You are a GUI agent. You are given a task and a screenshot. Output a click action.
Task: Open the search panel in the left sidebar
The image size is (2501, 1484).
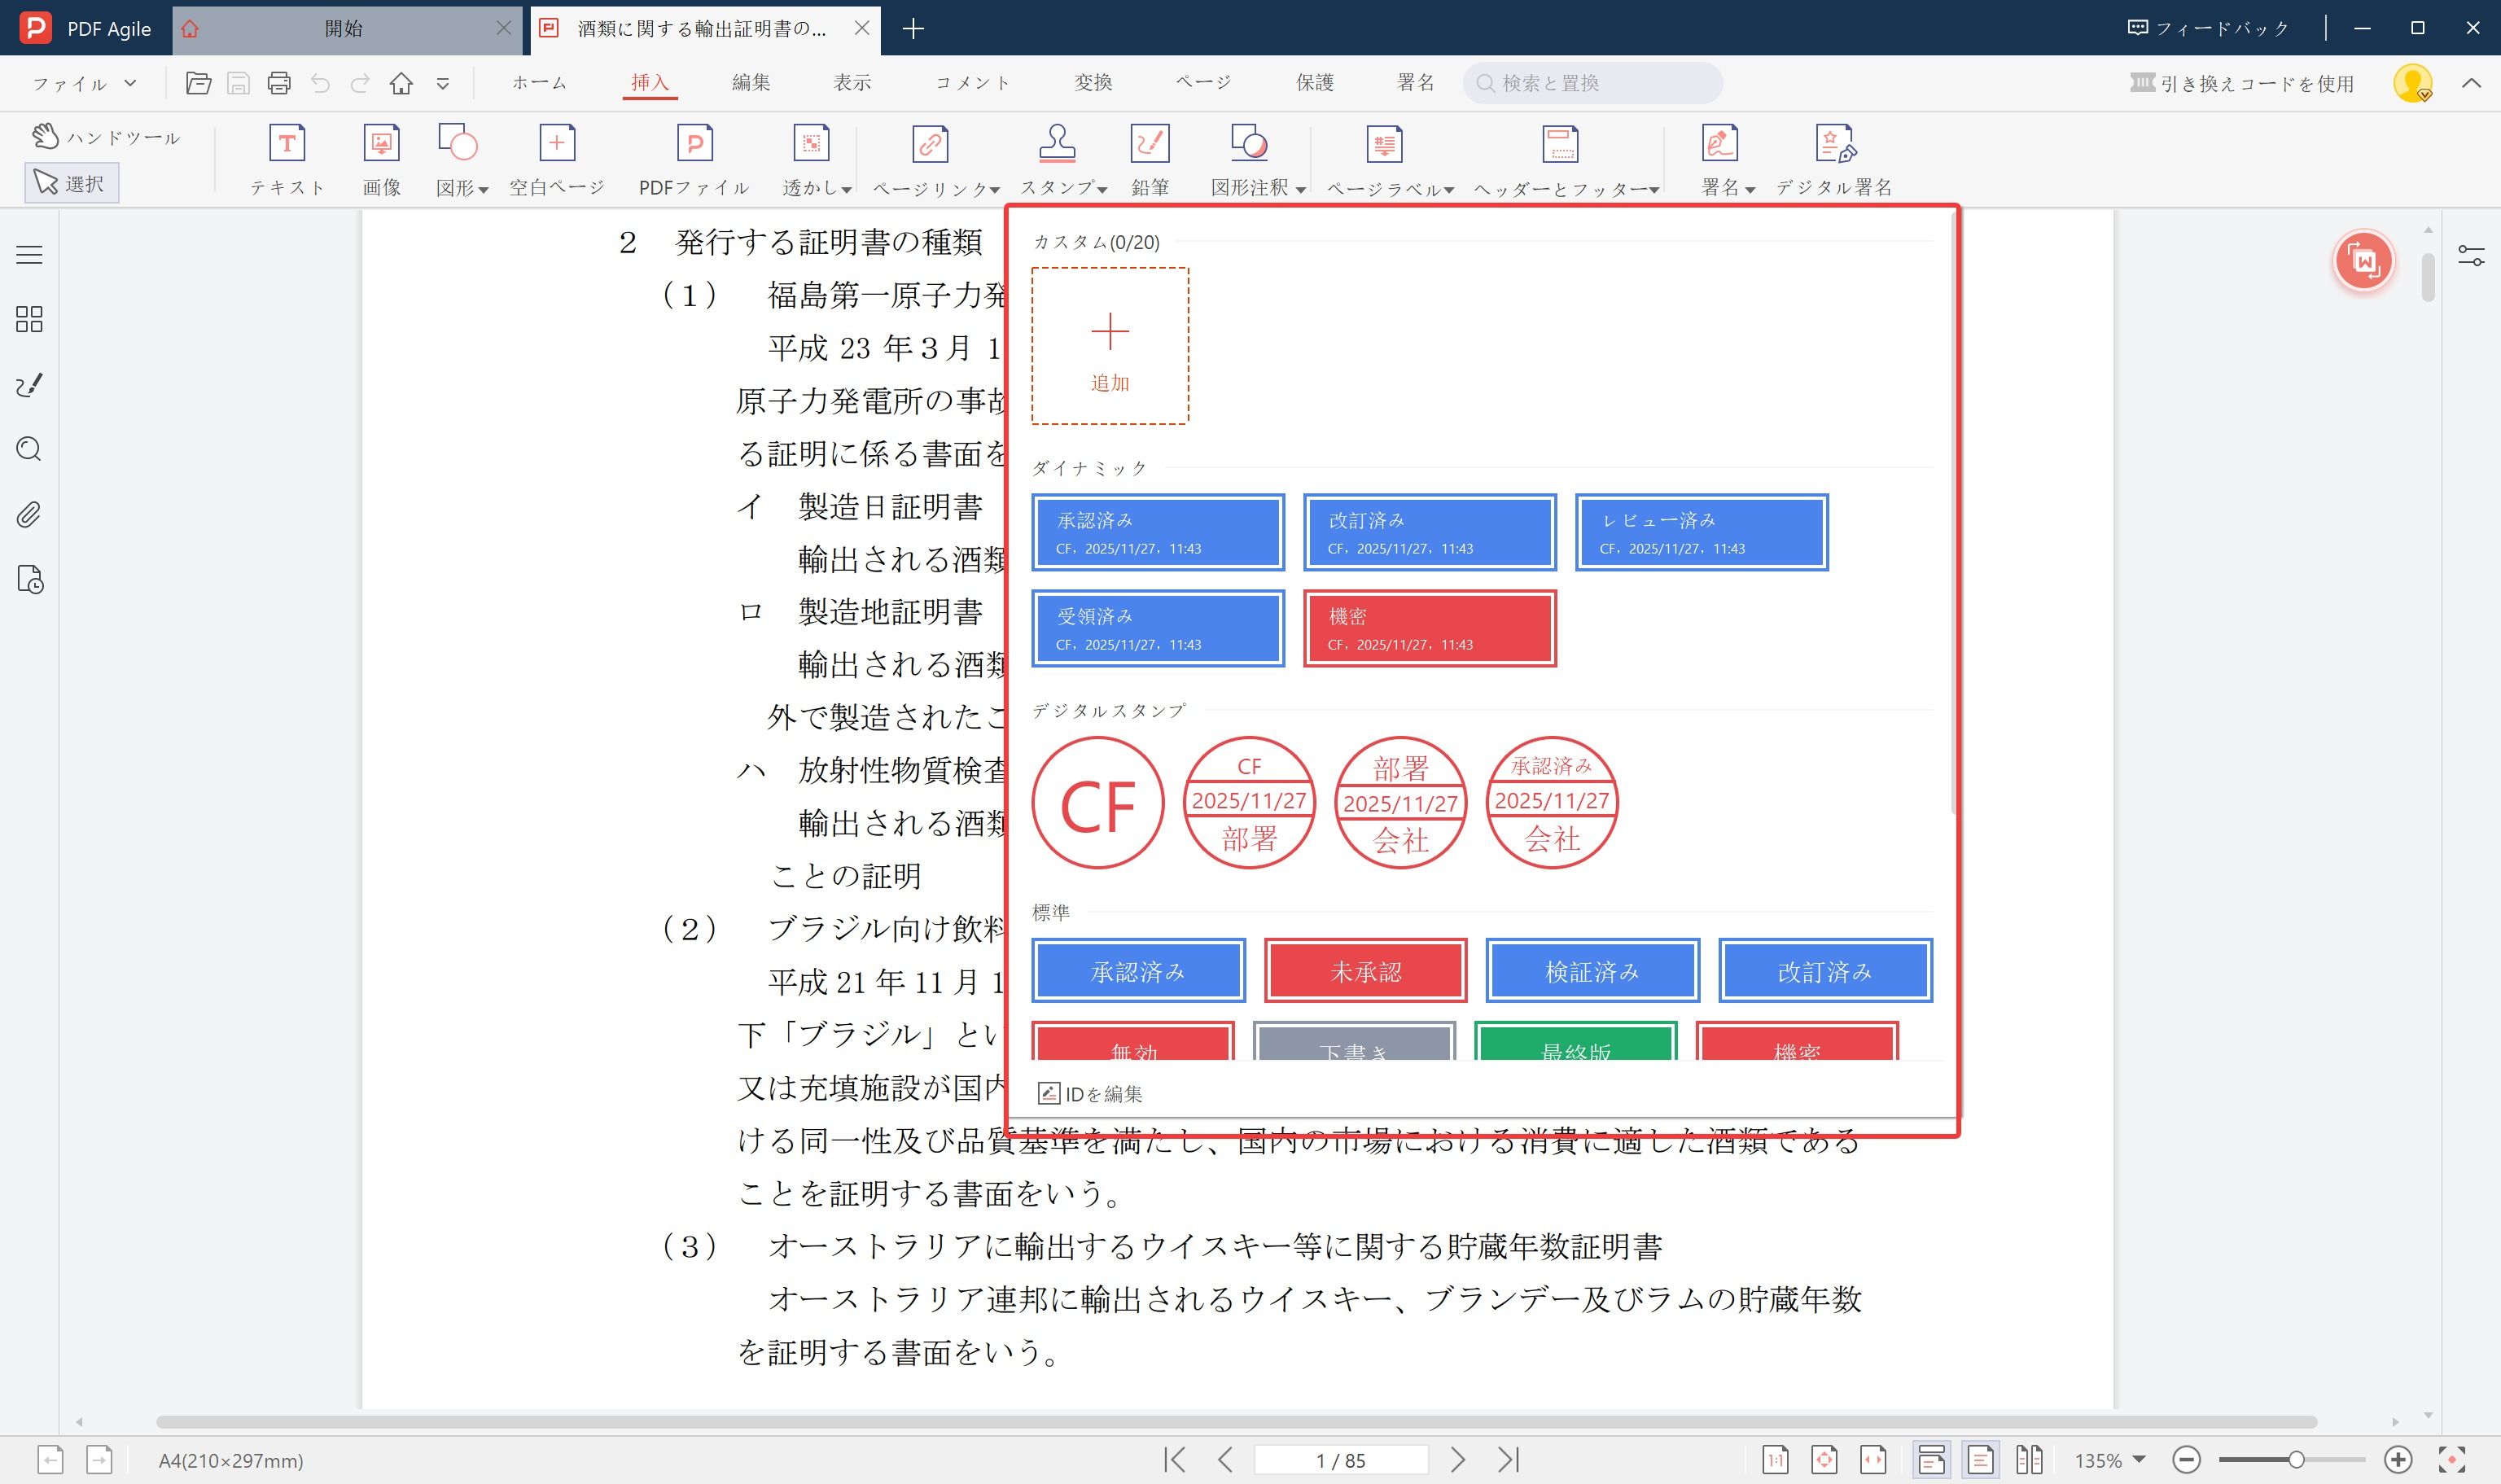click(28, 450)
